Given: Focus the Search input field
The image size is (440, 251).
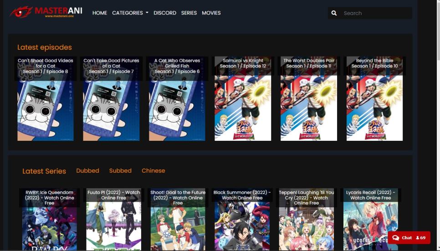Looking at the screenshot, I should coord(376,13).
